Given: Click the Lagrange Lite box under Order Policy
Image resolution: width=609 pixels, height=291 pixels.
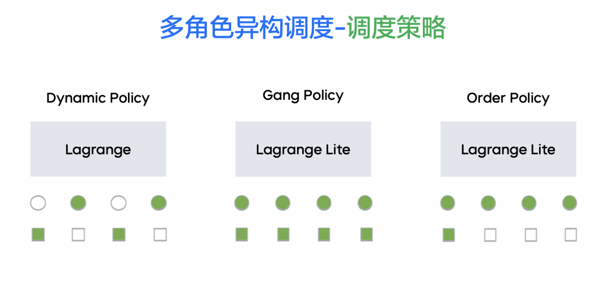Looking at the screenshot, I should [x=508, y=149].
